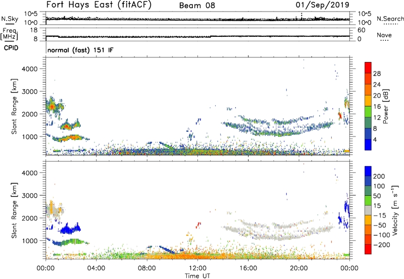The width and height of the screenshot is (404, 279).
Task: Click the '16:00' time axis label
Action: pos(248,268)
